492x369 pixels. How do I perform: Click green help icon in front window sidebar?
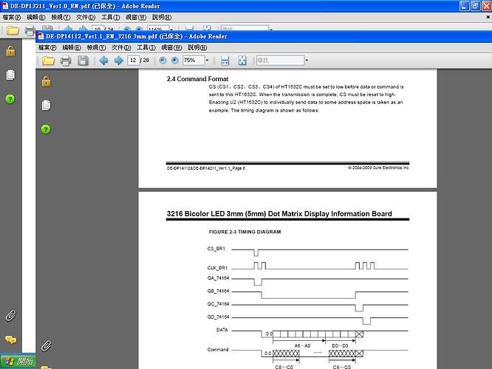[46, 129]
